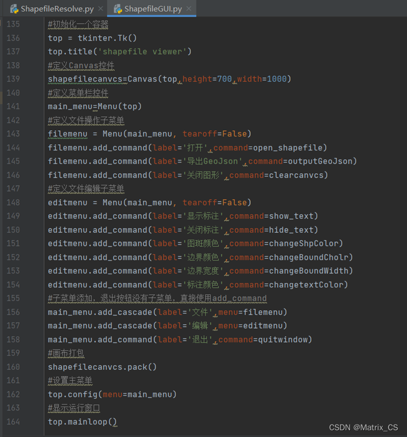
Task: Click the comment '#定义文件操作子菜单'
Action: coord(86,121)
